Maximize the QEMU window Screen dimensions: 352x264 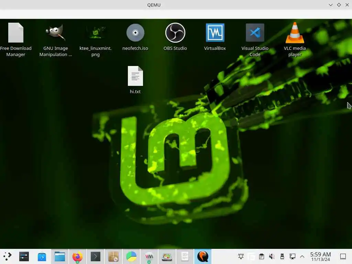tap(339, 5)
